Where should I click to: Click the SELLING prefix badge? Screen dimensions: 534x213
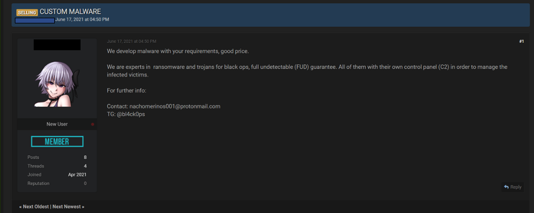pos(27,13)
